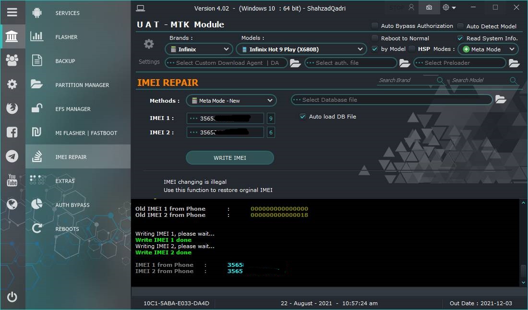The width and height of the screenshot is (528, 310).
Task: Browse for an auth file
Action: pyautogui.click(x=405, y=63)
